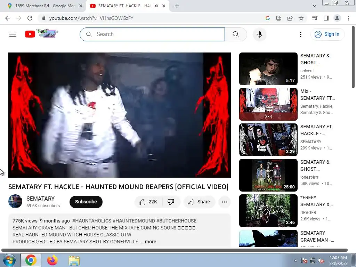Subscribe to SEMATARY channel
Screen dimensions: 356x267
(x=86, y=202)
